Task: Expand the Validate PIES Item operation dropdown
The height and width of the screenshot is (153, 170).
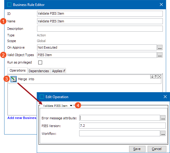Action: [x=71, y=106]
